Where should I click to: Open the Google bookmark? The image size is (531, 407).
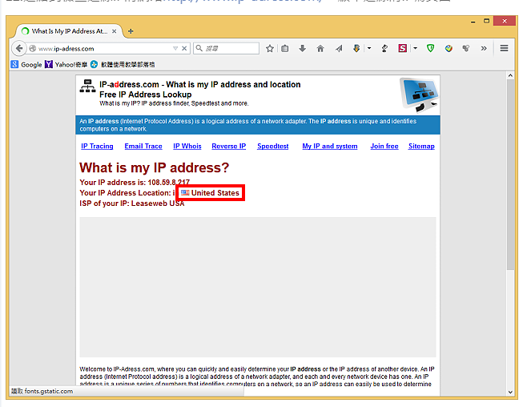click(26, 64)
